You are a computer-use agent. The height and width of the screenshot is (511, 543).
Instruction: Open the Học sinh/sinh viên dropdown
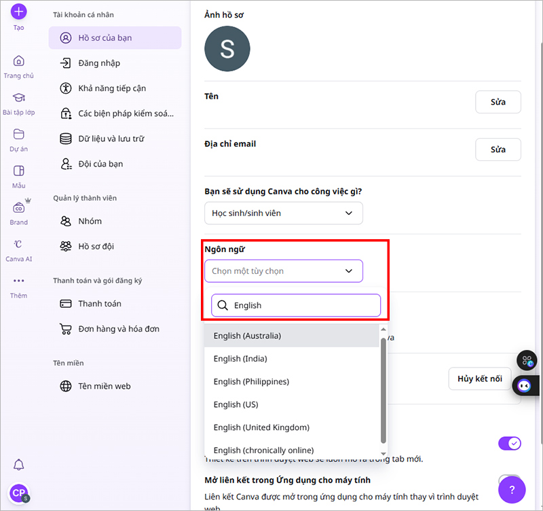click(283, 213)
